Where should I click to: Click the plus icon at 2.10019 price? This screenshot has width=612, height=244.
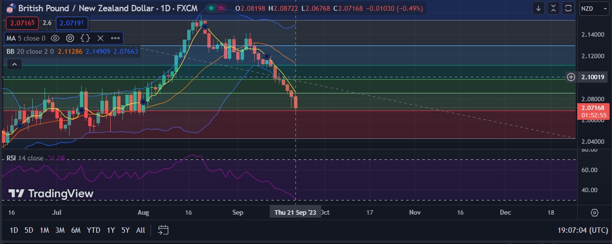tap(571, 77)
